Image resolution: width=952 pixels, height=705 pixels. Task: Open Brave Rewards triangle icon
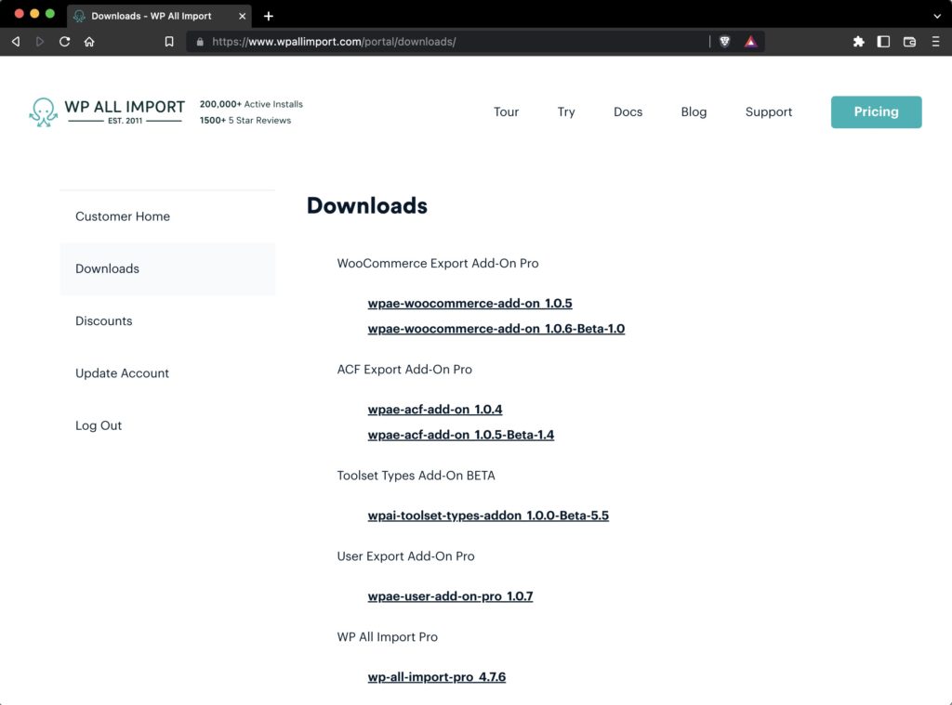pyautogui.click(x=750, y=41)
